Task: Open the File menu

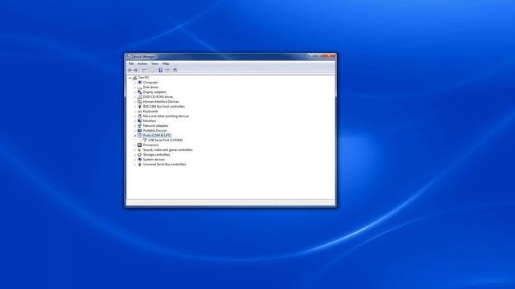Action: [x=131, y=63]
